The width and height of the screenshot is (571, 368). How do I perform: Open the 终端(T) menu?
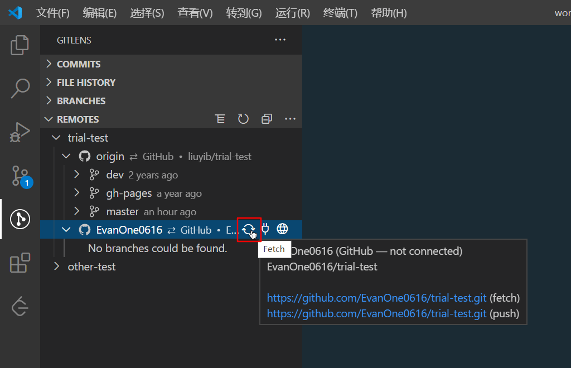[340, 12]
